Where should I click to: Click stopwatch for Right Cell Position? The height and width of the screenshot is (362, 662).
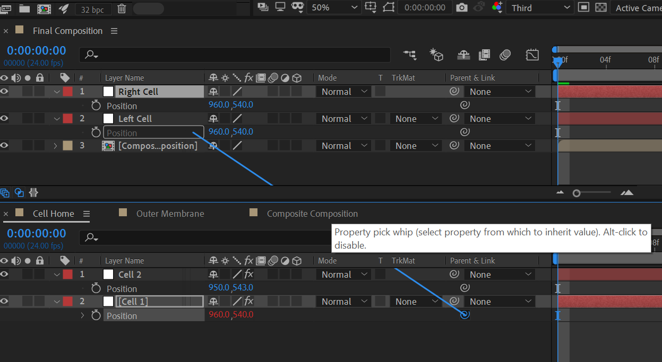click(96, 105)
